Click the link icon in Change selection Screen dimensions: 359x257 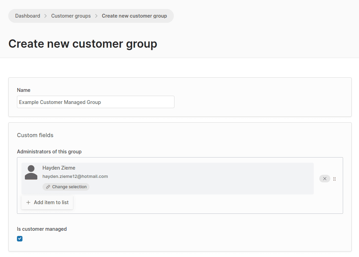48,187
